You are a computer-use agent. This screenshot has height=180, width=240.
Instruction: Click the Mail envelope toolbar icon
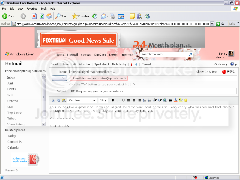point(103,16)
